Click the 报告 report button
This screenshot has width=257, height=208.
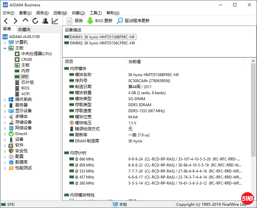75,21
